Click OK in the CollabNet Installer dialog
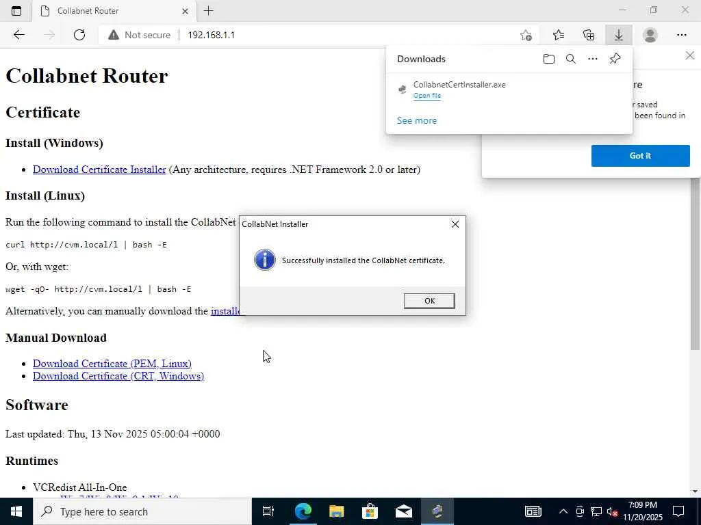The width and height of the screenshot is (701, 525). coord(429,301)
